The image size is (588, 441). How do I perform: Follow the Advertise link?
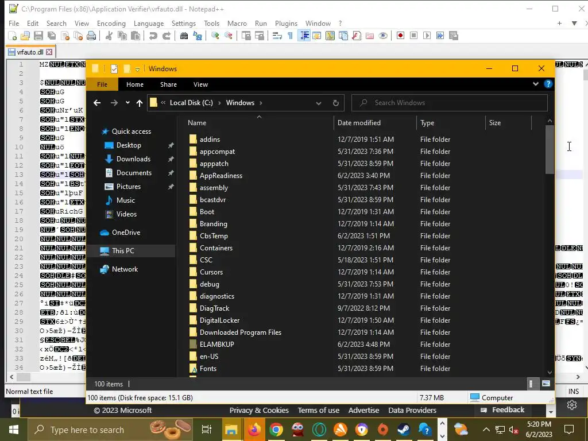coord(363,410)
